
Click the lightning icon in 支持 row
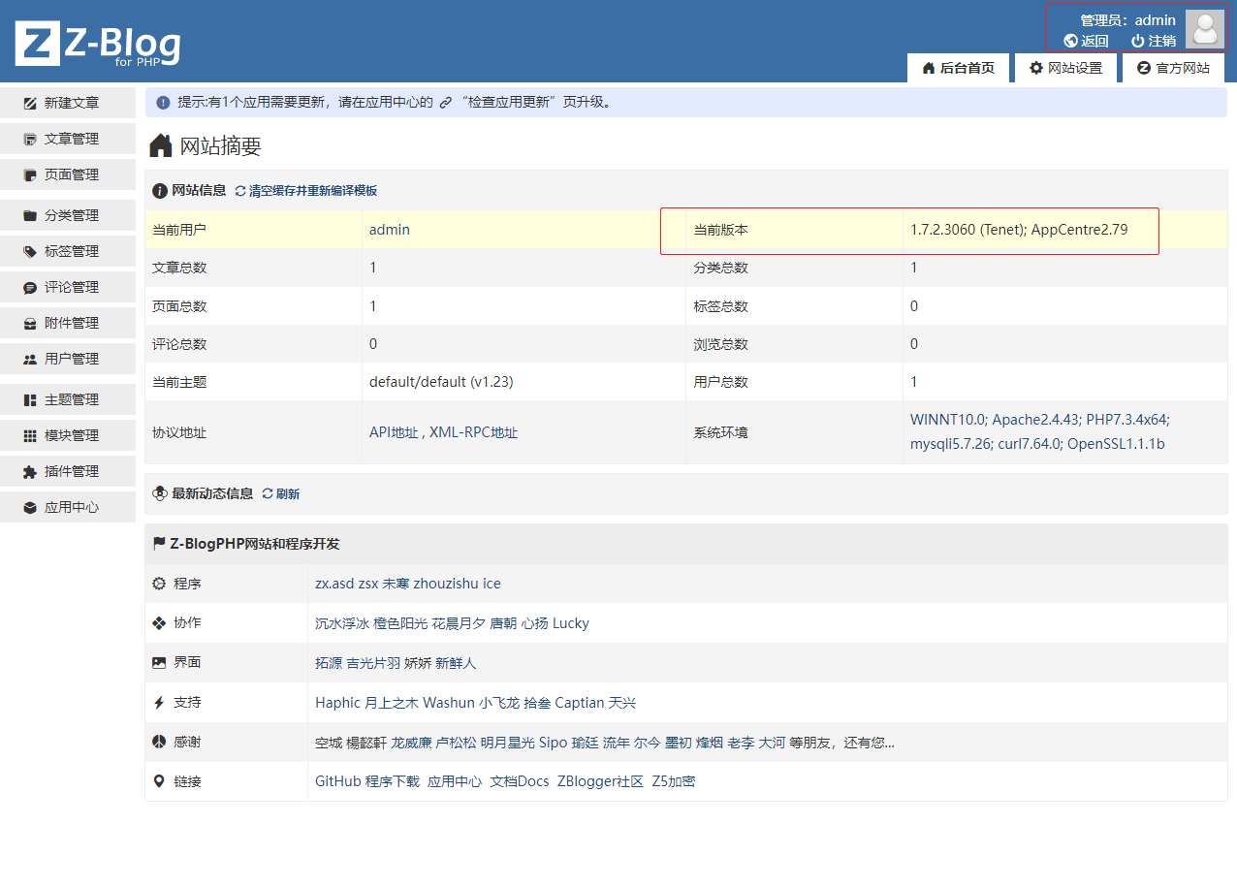click(x=159, y=703)
